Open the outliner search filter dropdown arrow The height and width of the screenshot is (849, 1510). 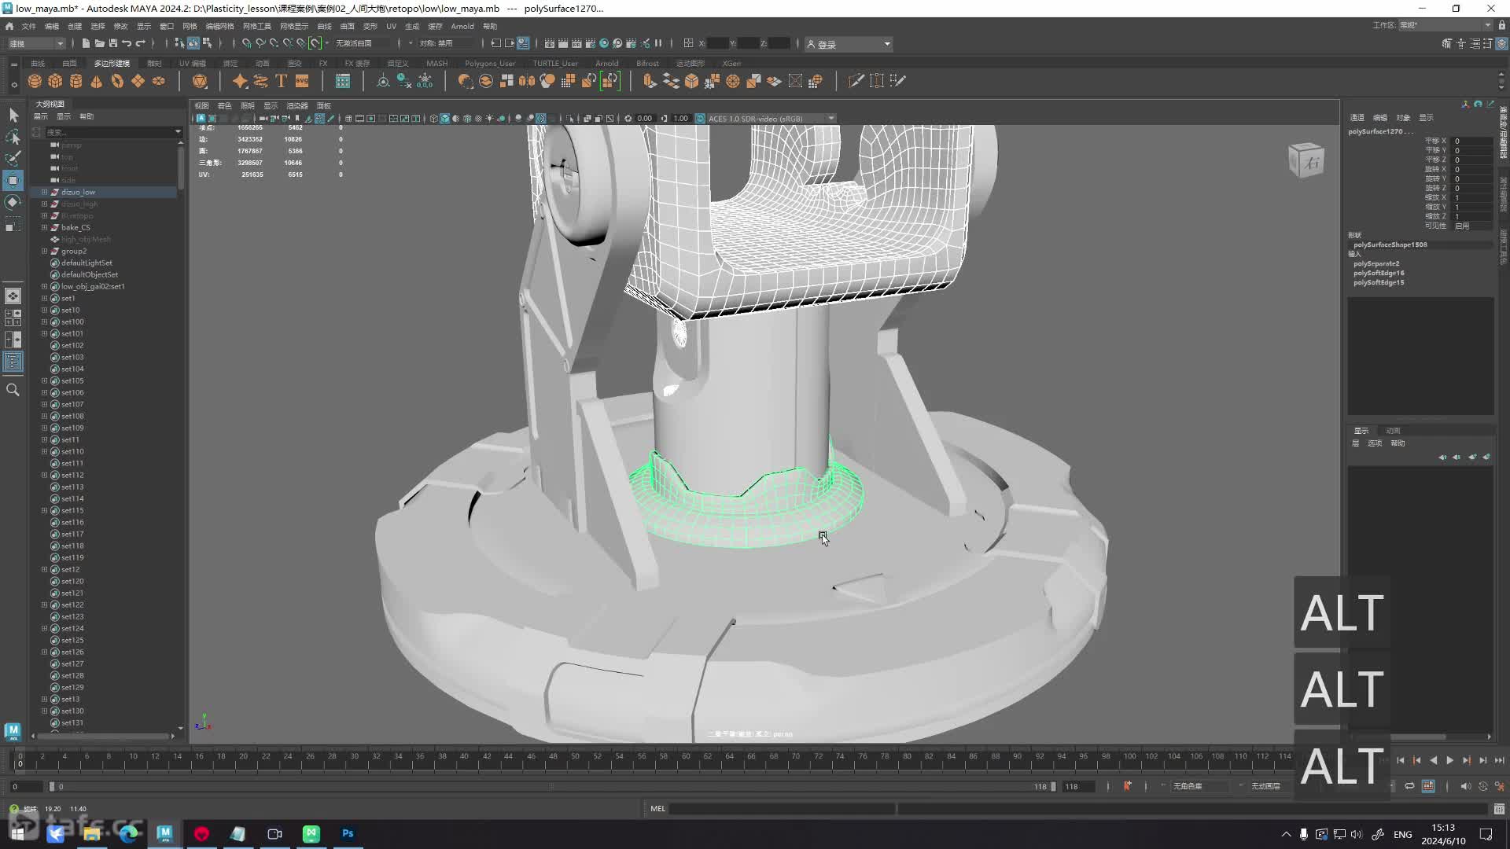click(x=178, y=132)
